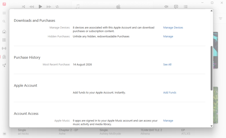Click the 'Manage Devices:' label
Viewport: 226px width, 138px height.
pyautogui.click(x=60, y=28)
